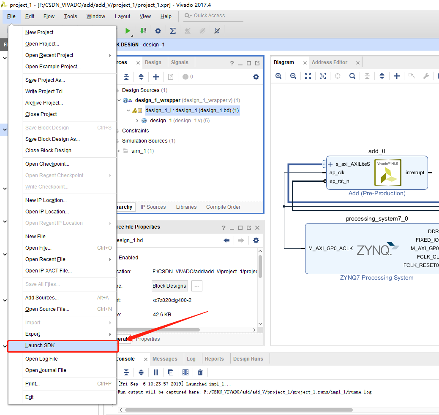Viewport: 439px width, 415px height.
Task: Select Launch SDK menu entry
Action: coord(63,346)
